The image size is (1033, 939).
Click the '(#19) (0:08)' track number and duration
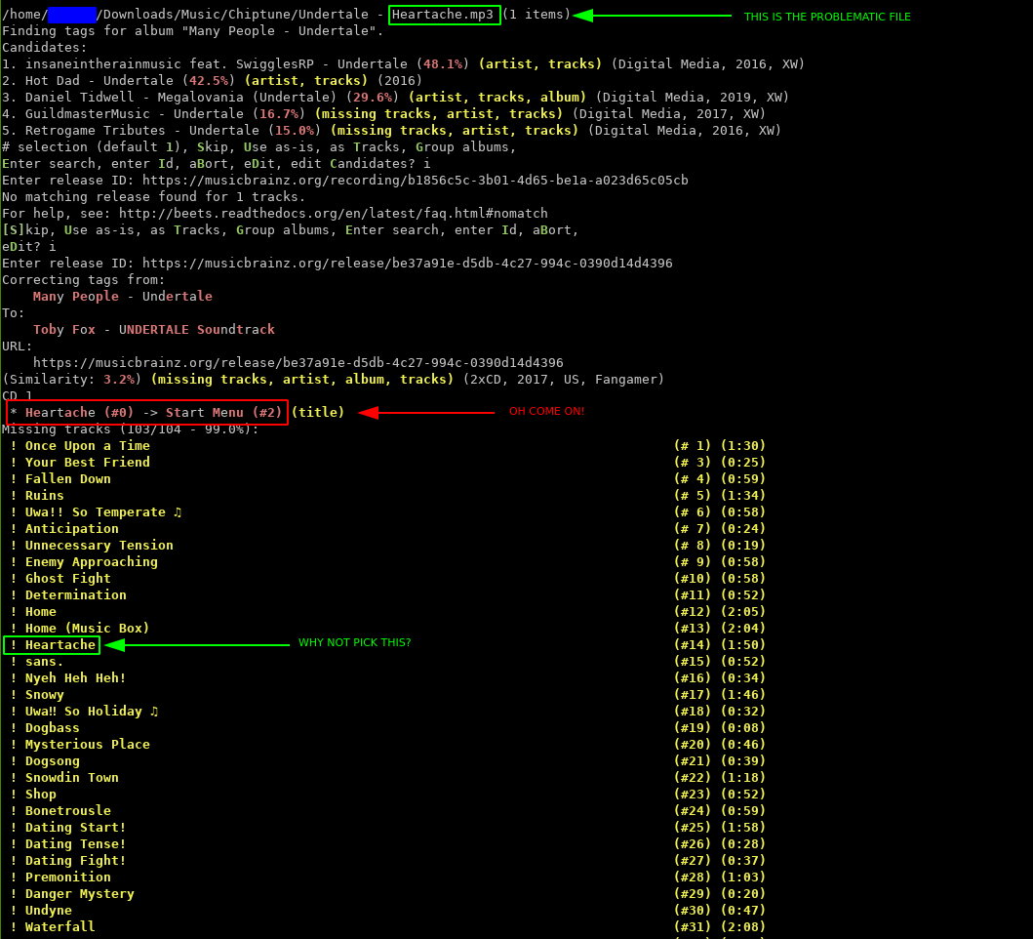point(720,727)
